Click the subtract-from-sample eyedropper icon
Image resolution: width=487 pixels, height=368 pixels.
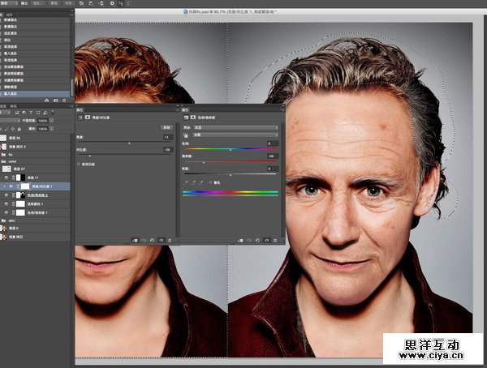201,182
